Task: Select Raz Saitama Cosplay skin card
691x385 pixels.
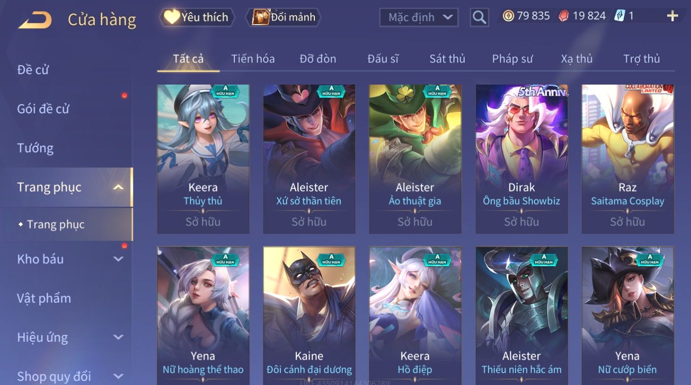Action: [x=628, y=159]
